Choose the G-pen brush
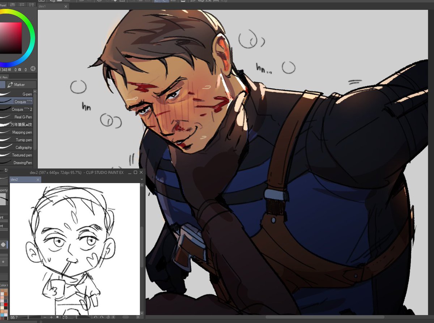 17,94
